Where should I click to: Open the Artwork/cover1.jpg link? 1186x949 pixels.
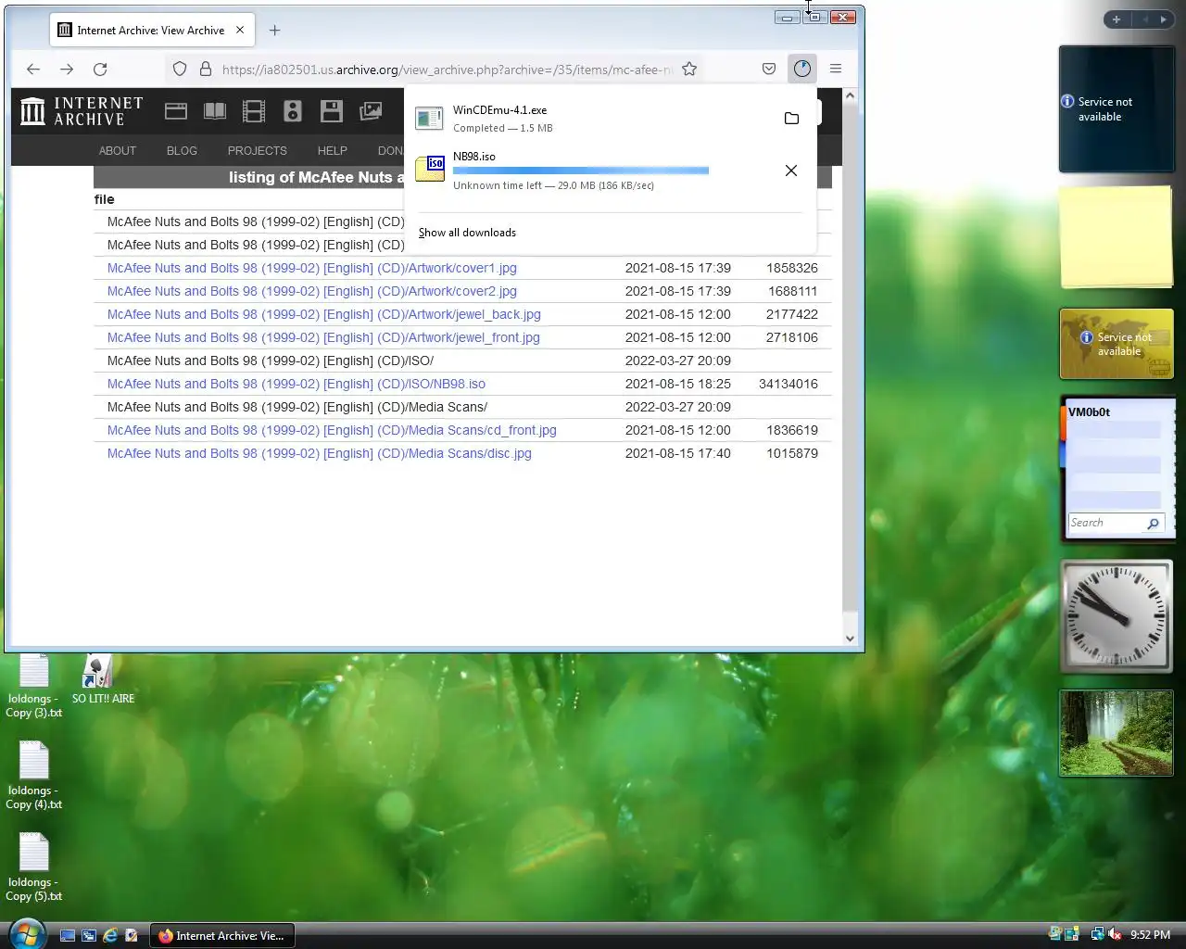(x=312, y=268)
